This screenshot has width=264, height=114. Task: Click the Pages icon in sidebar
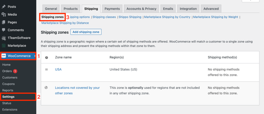pyautogui.click(x=4, y=22)
